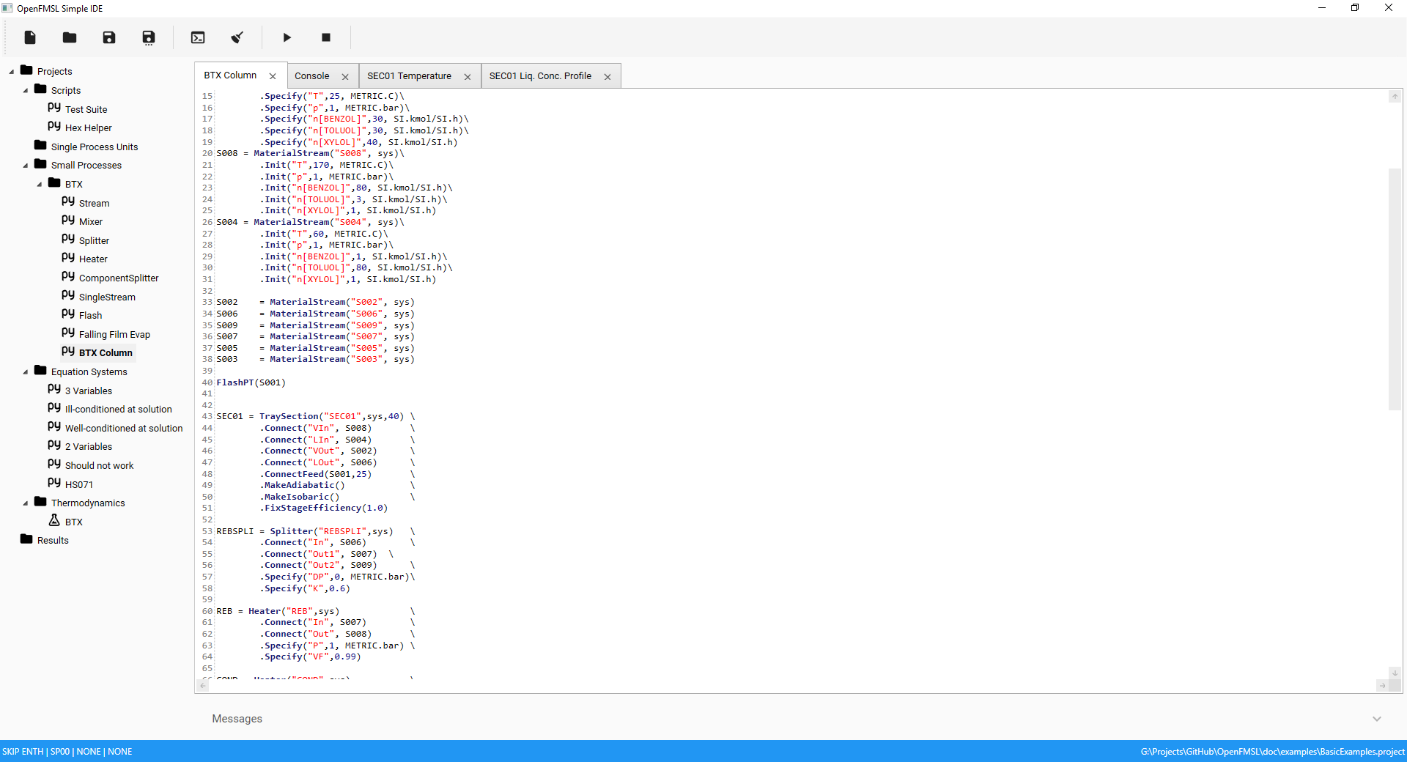
Task: Click the editor scroll-down arrow
Action: pos(1395,673)
